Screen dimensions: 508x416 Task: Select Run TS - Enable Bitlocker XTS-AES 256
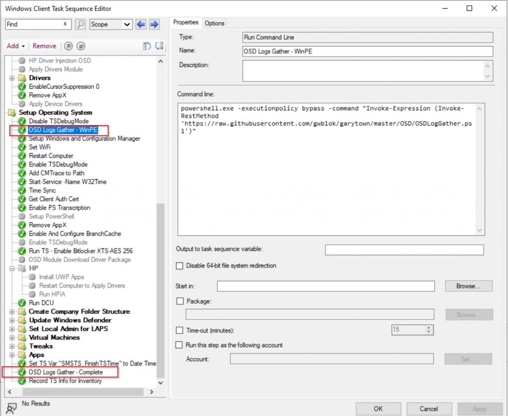(81, 251)
